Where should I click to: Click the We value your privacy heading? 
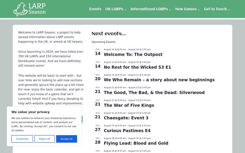click(x=31, y=112)
